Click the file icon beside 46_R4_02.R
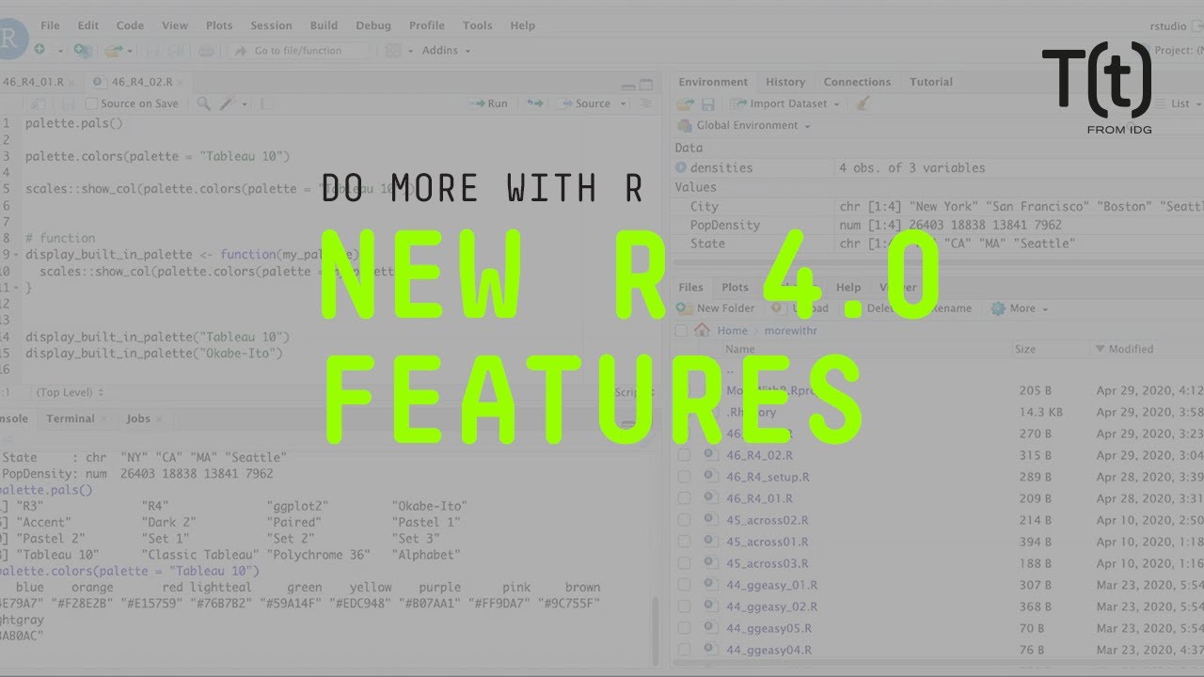Viewport: 1204px width, 677px height. pyautogui.click(x=712, y=455)
